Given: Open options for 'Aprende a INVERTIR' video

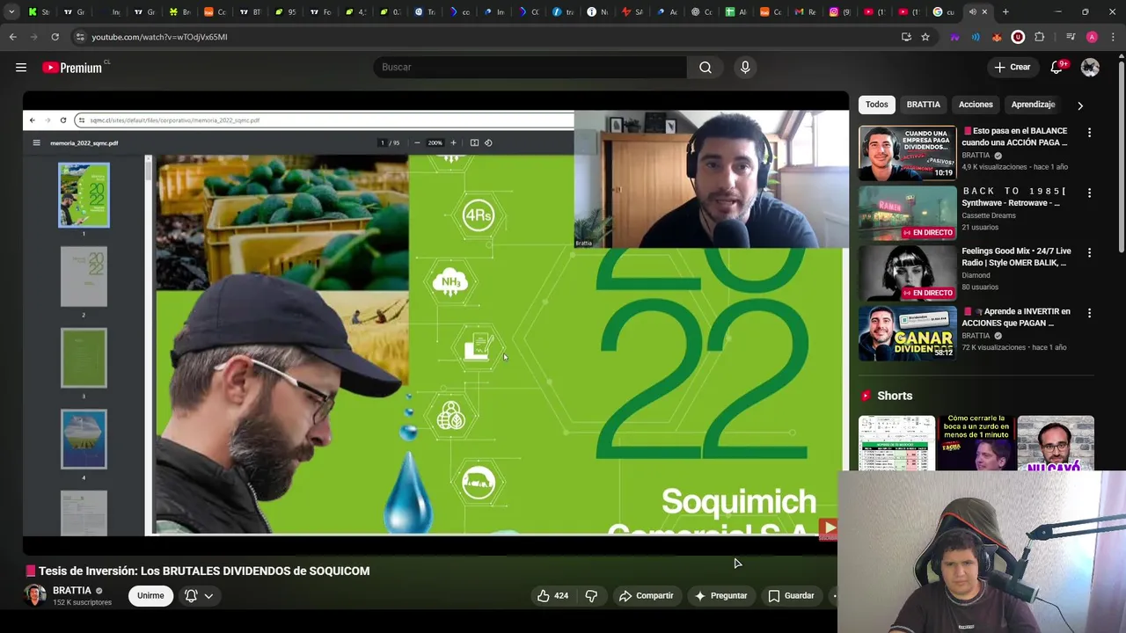Looking at the screenshot, I should (1089, 313).
